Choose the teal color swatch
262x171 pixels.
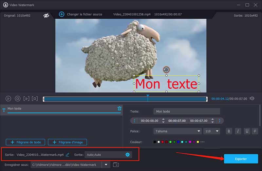(x=186, y=142)
